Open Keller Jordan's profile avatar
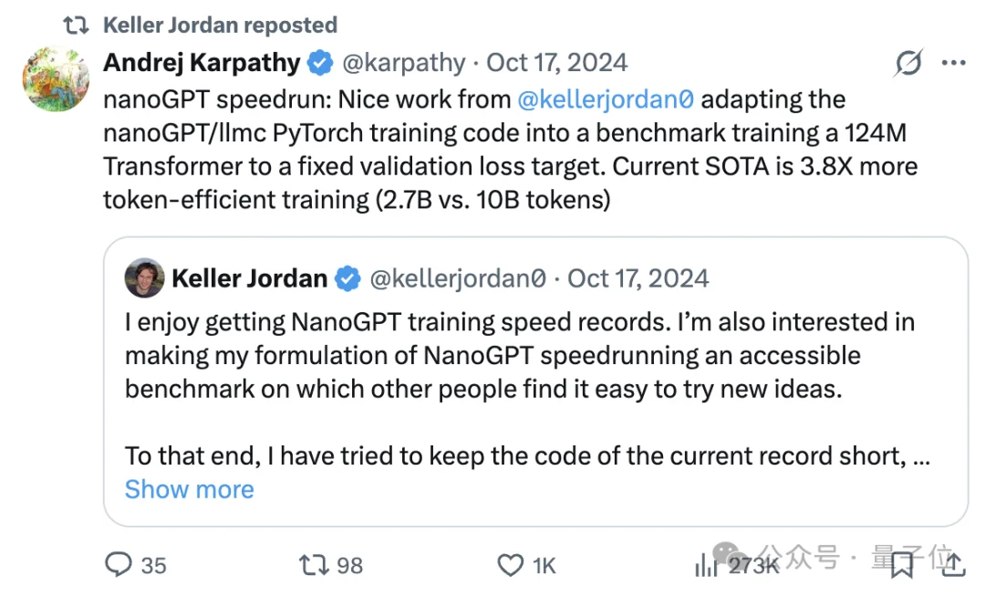Image resolution: width=985 pixels, height=596 pixels. coord(144,277)
